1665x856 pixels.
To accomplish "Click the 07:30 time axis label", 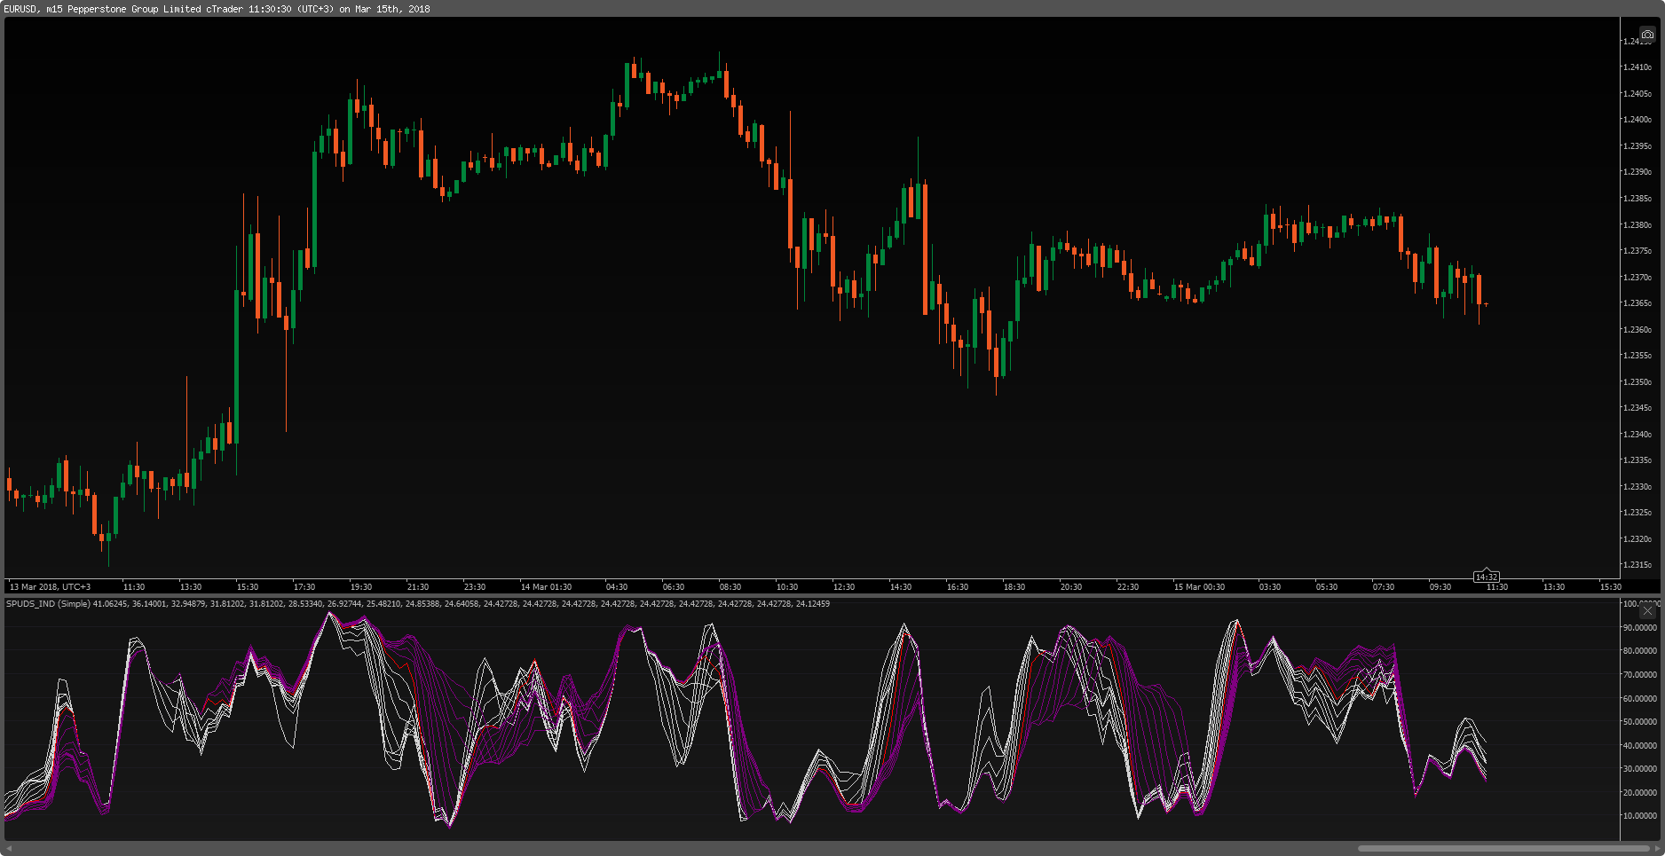I will coord(1384,587).
